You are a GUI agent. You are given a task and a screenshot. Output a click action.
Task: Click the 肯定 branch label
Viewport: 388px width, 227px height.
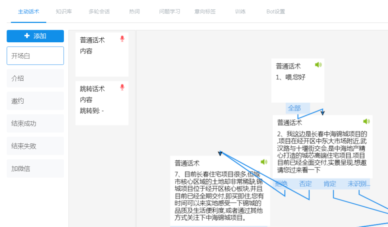click(329, 184)
